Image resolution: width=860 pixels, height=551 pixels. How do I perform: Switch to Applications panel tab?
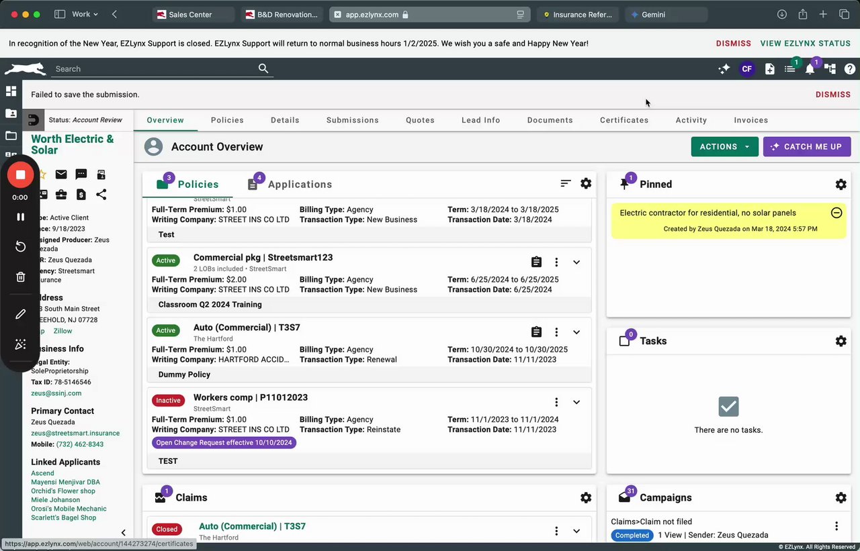[x=290, y=184]
